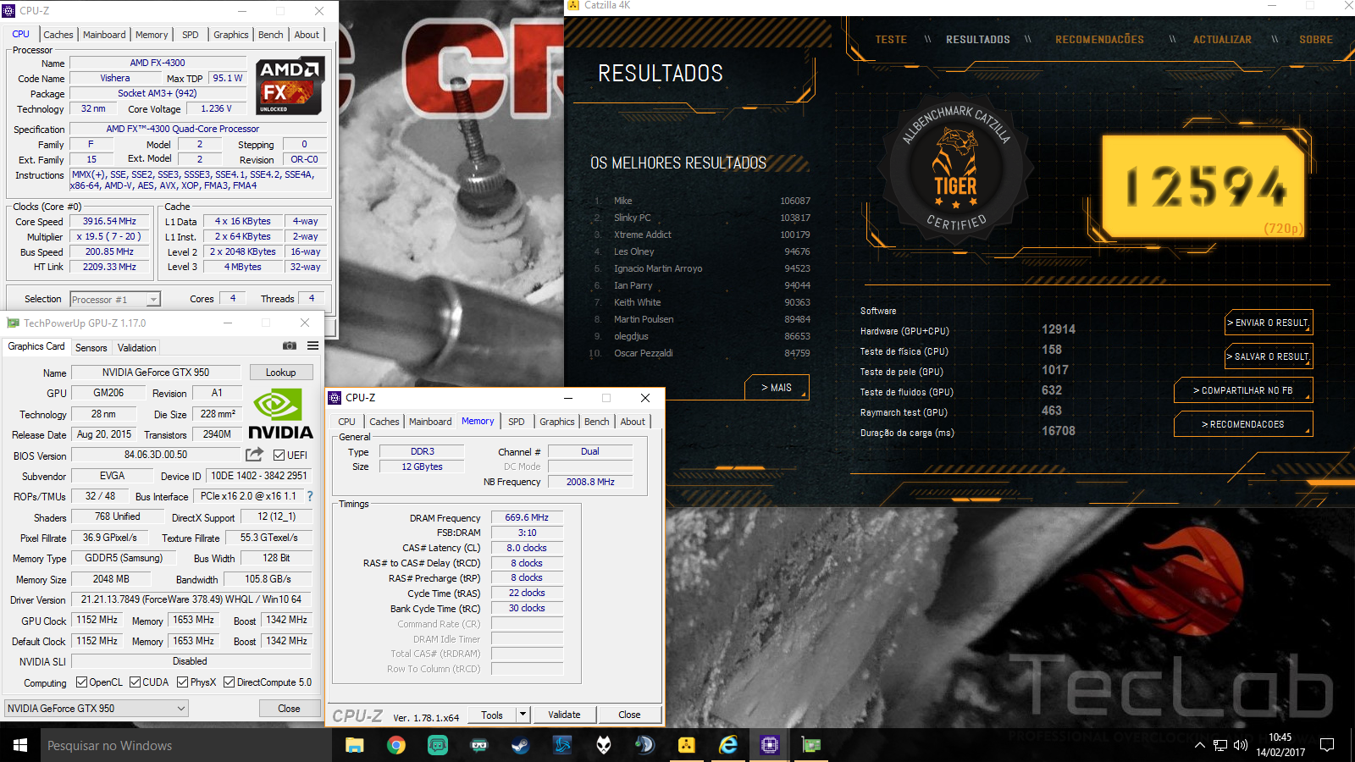Show hidden system tray icons
The image size is (1355, 762).
[x=1199, y=745]
